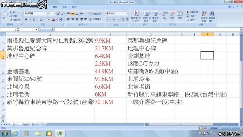Viewport: 243px width, 137px height.
Task: Click the zoom slider on status bar
Action: click(x=230, y=128)
